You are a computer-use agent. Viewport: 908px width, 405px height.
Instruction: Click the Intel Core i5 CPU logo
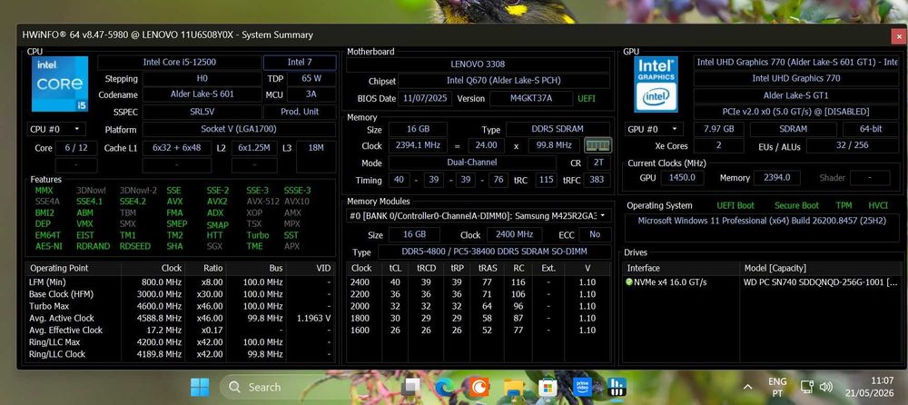click(60, 84)
